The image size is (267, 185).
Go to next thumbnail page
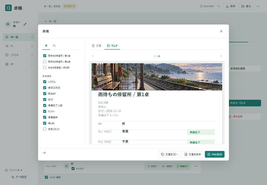pos(221,56)
